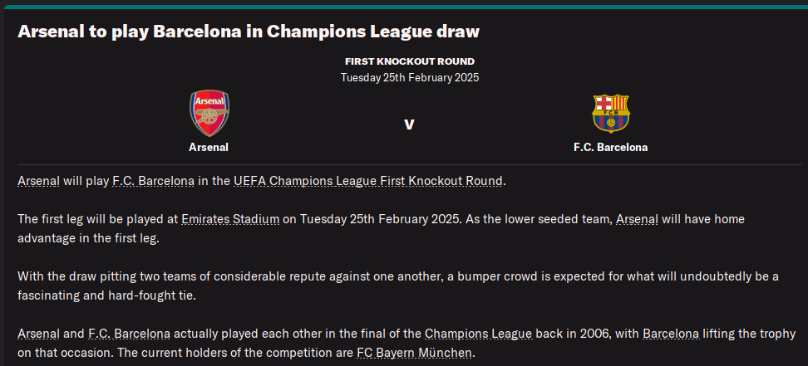Open UEFA Champions League First Knockout Round link
Image resolution: width=808 pixels, height=366 pixels.
(x=367, y=180)
